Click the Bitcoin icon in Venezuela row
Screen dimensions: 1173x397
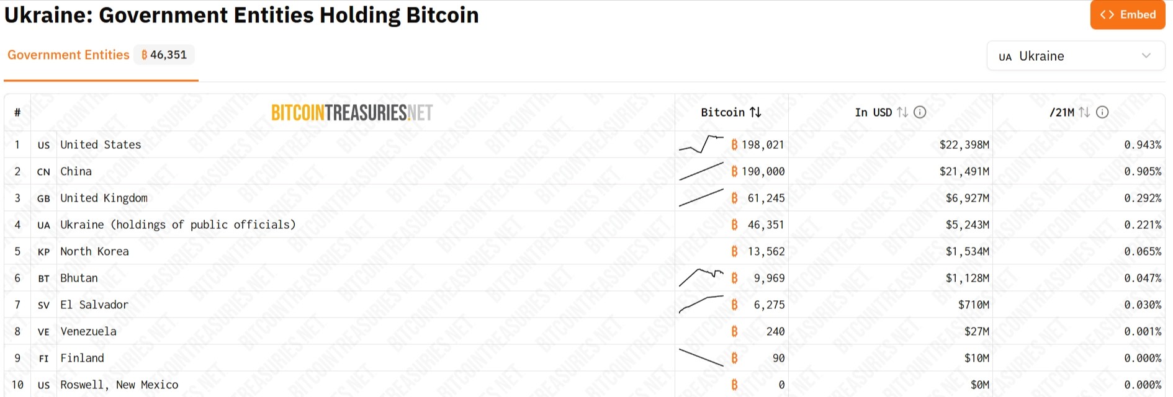(x=734, y=332)
